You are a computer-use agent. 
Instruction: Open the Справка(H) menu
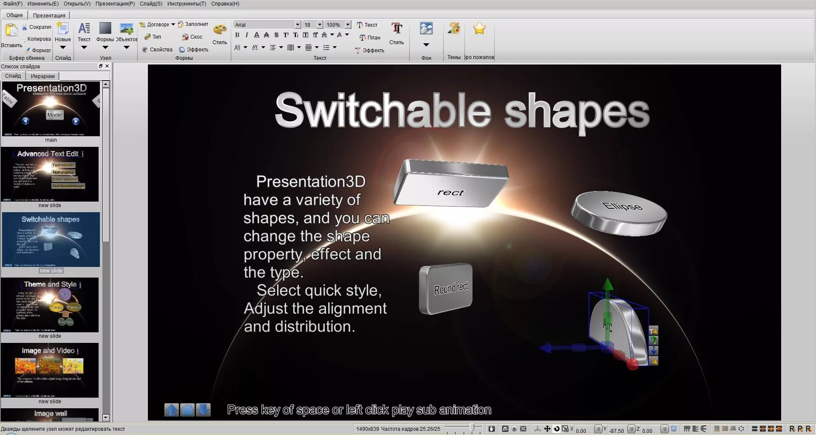pos(225,4)
